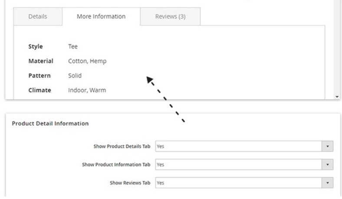Open the Reviews (3) tab
Screen dimensions: 342x199
pyautogui.click(x=170, y=16)
